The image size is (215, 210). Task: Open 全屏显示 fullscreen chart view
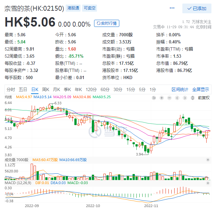click(x=200, y=90)
